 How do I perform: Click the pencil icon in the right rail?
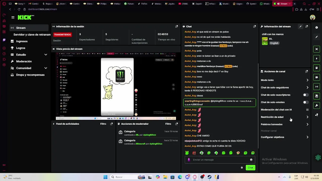point(317,37)
